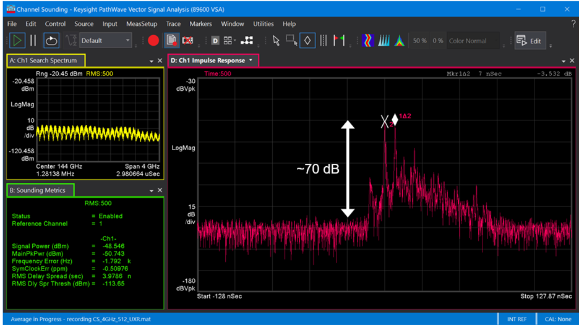Toggle the diamond marker tool
579x325 pixels.
[307, 41]
